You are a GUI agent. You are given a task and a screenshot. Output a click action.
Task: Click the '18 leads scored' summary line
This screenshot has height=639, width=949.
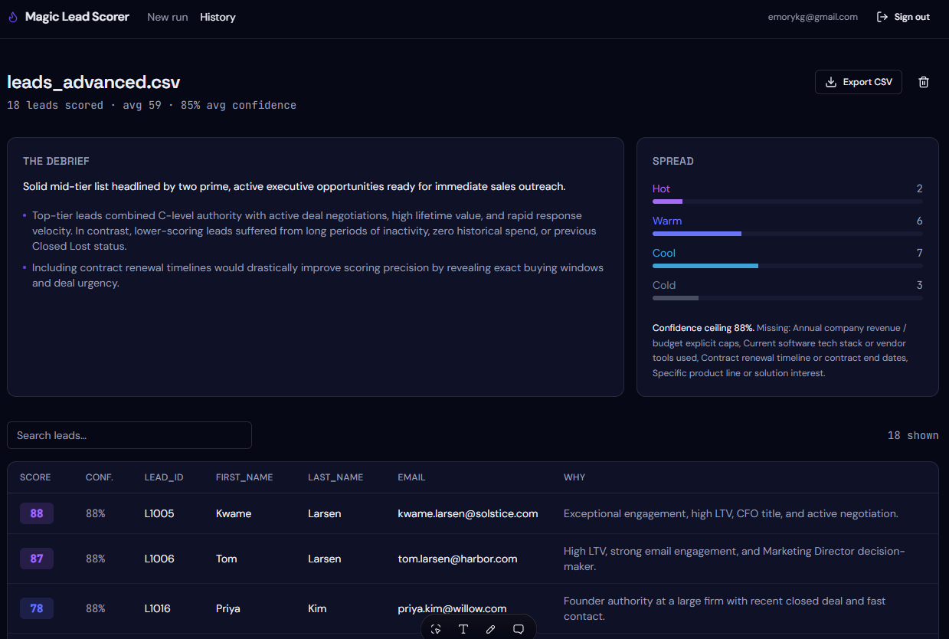point(152,105)
